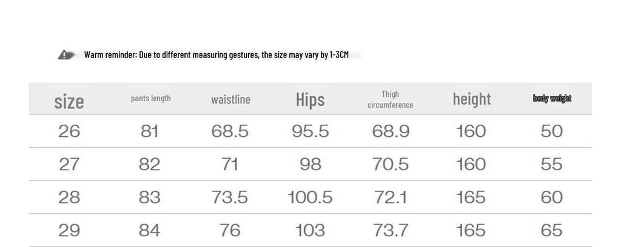621x247 pixels.
Task: Select the "Thigh circumference" column header
Action: (390, 99)
